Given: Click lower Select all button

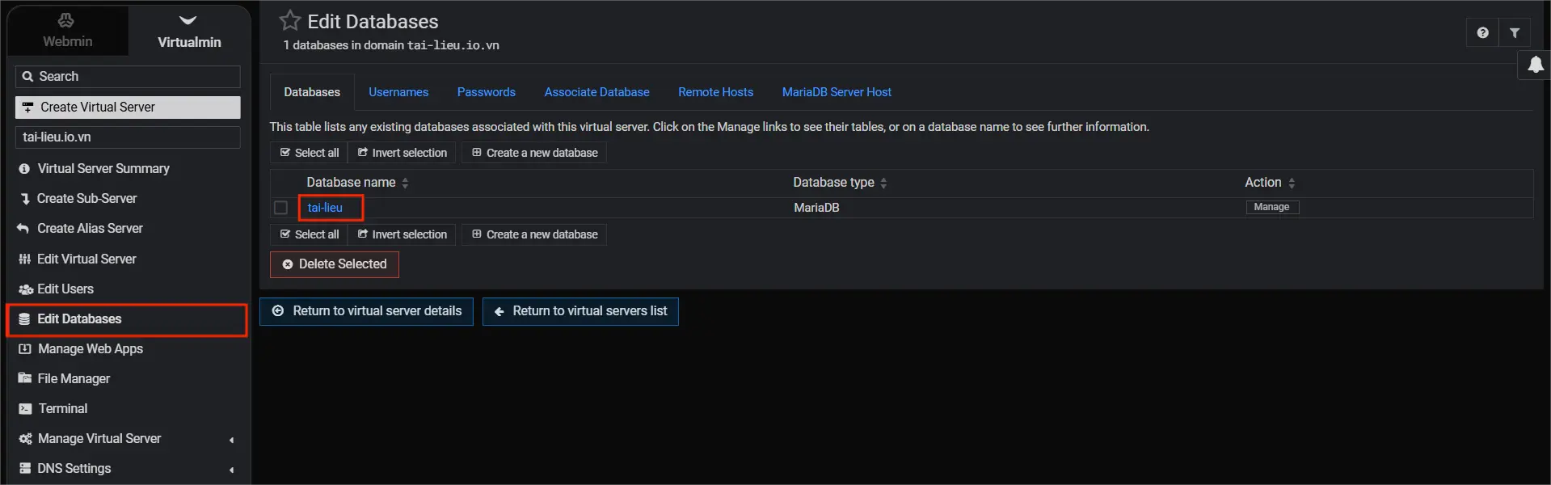Looking at the screenshot, I should pyautogui.click(x=309, y=234).
